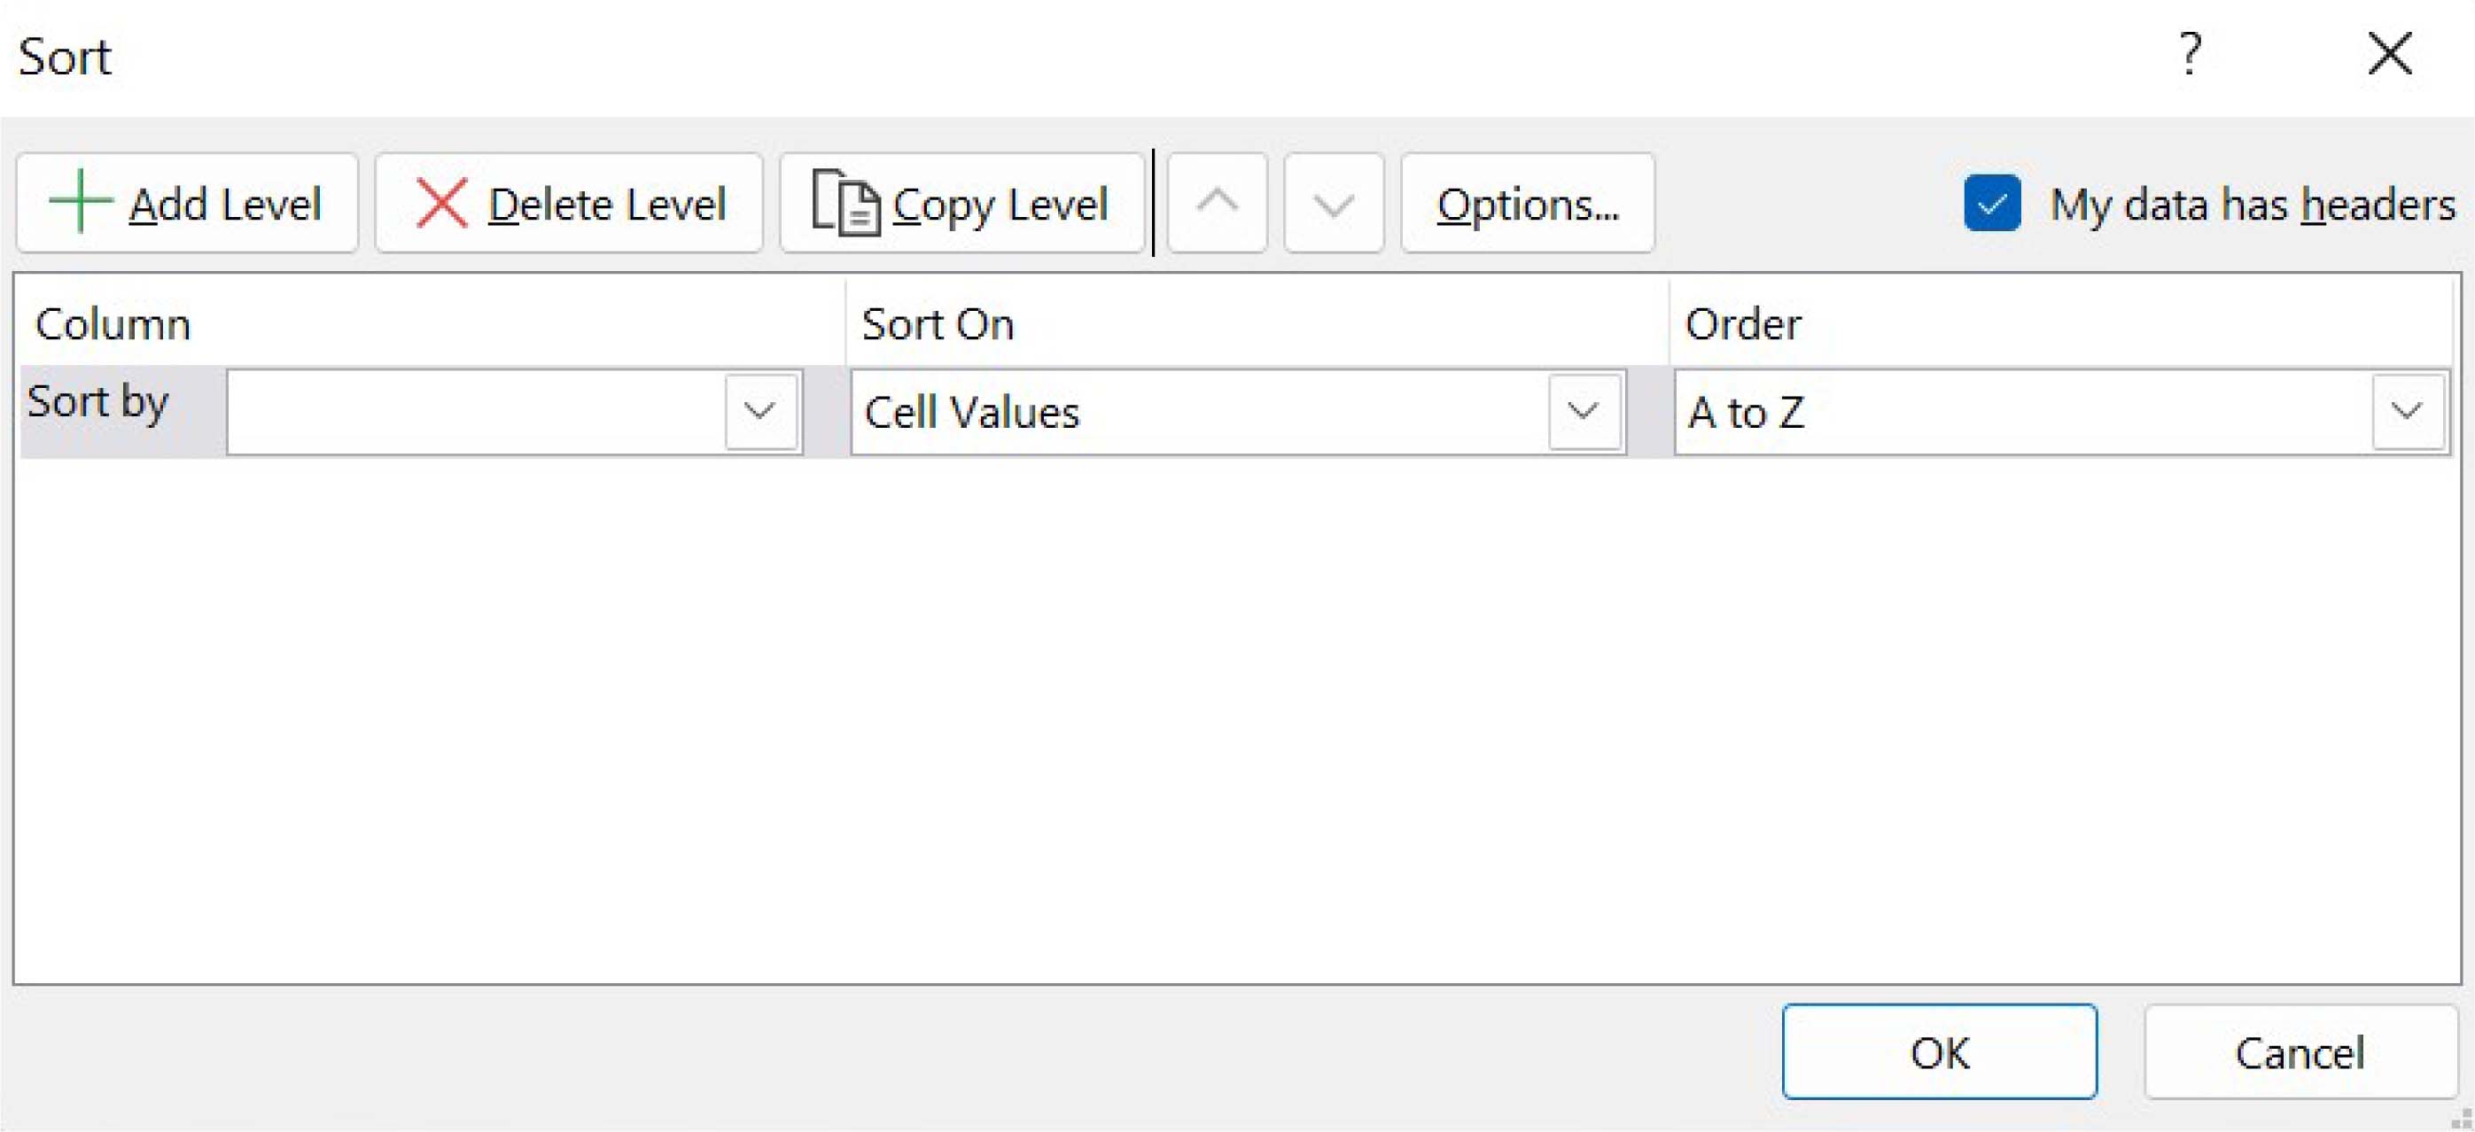Viewport: 2475px width, 1132px height.
Task: Click the Copy Level pages icon
Action: (844, 203)
